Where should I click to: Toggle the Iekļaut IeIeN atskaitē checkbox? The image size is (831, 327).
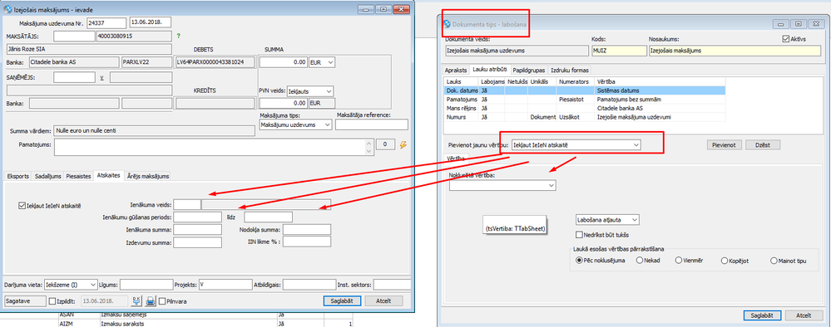[22, 205]
